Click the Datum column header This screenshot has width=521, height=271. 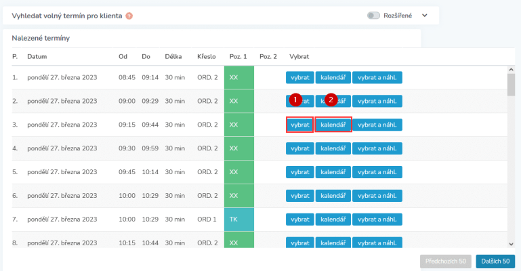pyautogui.click(x=37, y=56)
